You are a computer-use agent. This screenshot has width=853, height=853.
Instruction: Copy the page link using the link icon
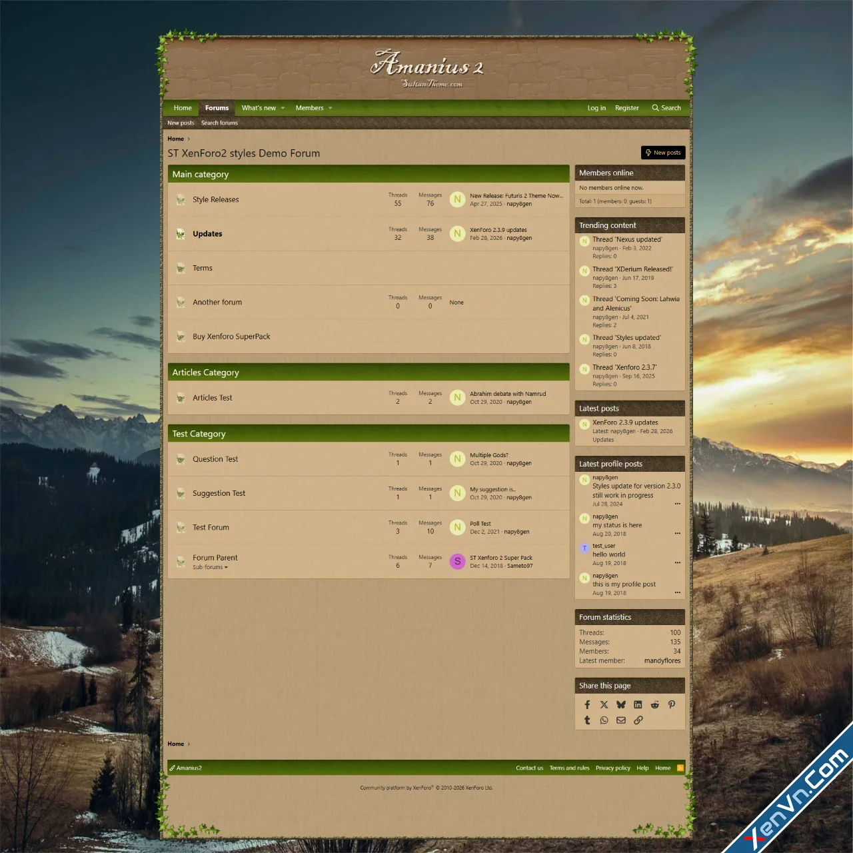point(638,720)
